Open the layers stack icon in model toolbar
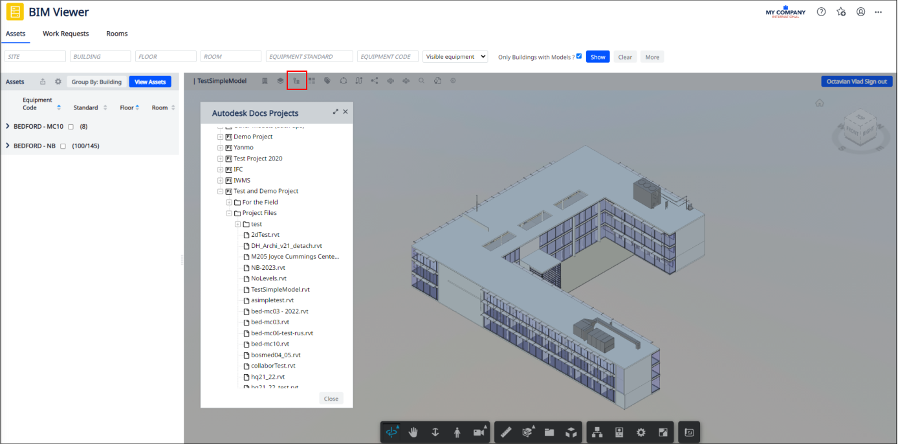This screenshot has height=444, width=898. tap(280, 81)
